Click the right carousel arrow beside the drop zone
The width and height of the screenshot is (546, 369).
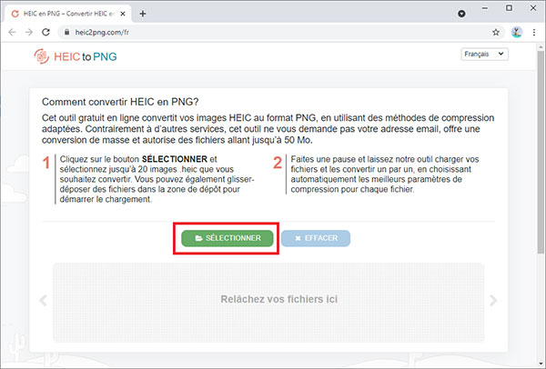(493, 300)
